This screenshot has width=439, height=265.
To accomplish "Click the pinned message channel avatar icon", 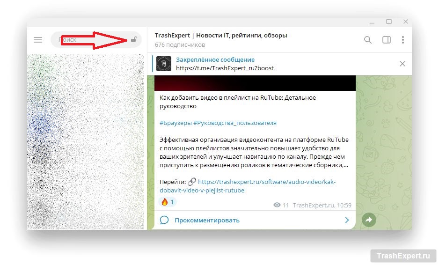I will coord(163,64).
